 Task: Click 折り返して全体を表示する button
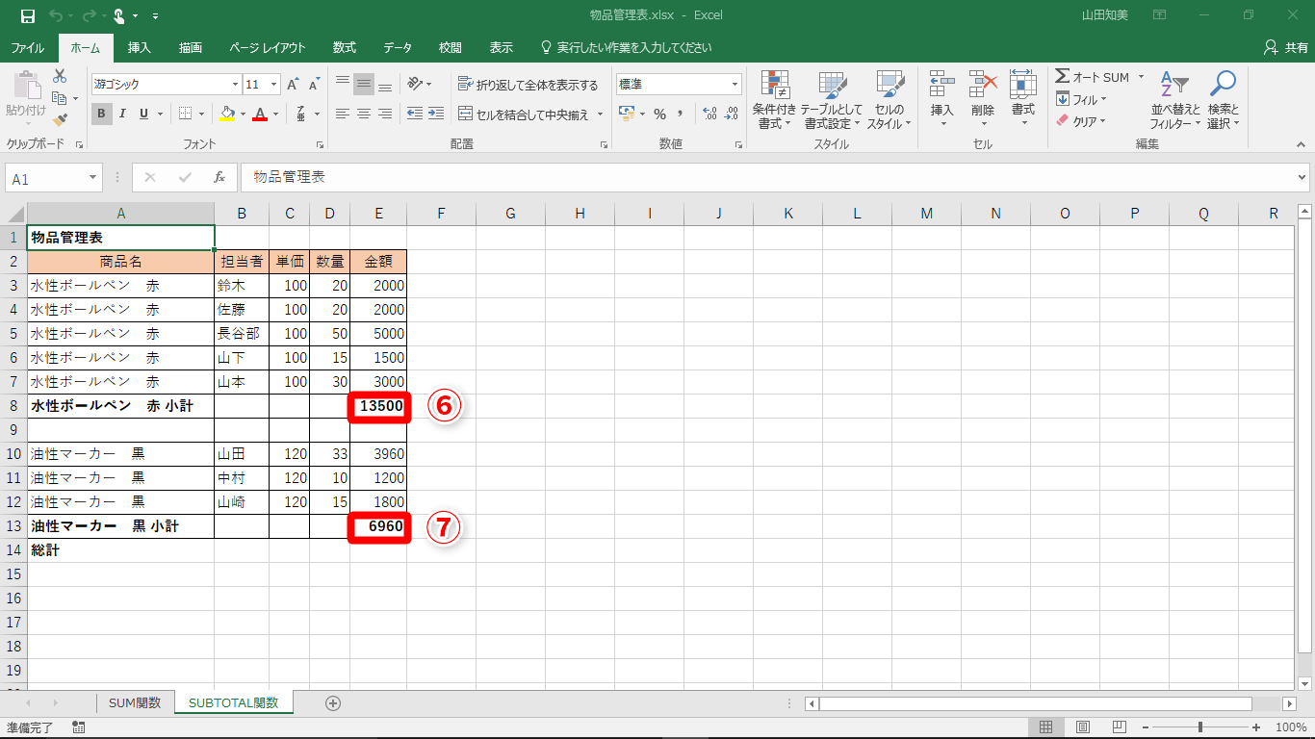[528, 85]
